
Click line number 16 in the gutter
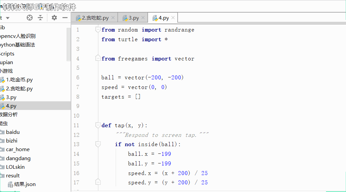point(76,173)
